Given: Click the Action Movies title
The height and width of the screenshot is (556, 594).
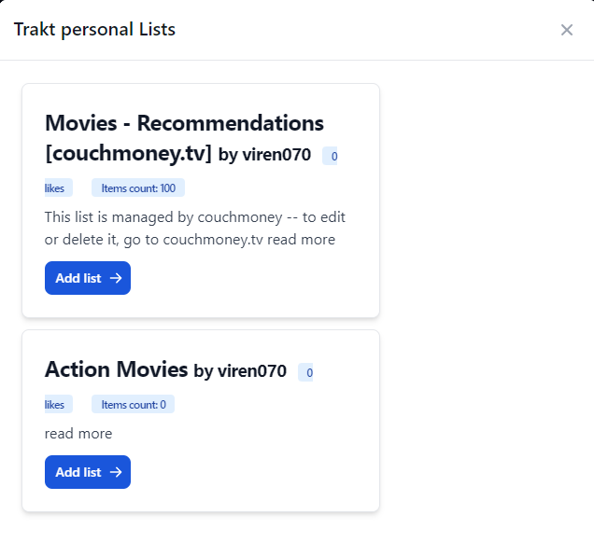Looking at the screenshot, I should click(x=117, y=369).
